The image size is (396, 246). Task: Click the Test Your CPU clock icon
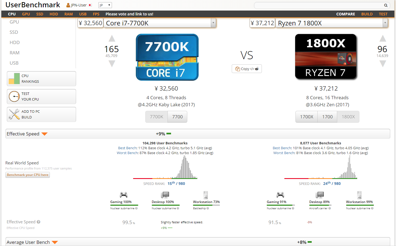coord(14,97)
